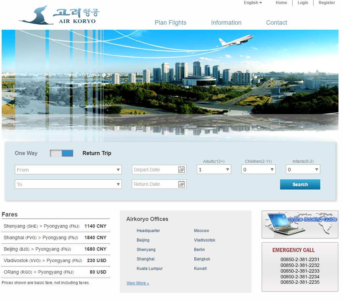Open the Online Booking Guide banner
The height and width of the screenshot is (302, 354).
pyautogui.click(x=300, y=224)
